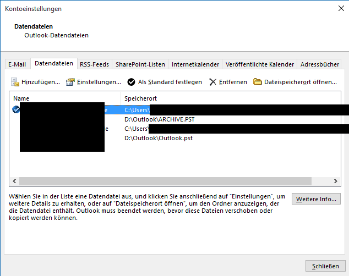Open the RSS-Feeds tab

point(94,64)
